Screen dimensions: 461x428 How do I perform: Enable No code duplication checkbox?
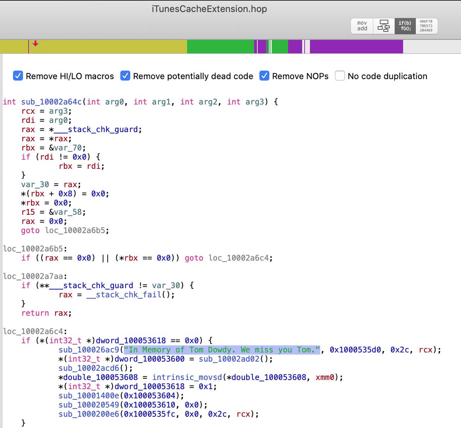[340, 76]
